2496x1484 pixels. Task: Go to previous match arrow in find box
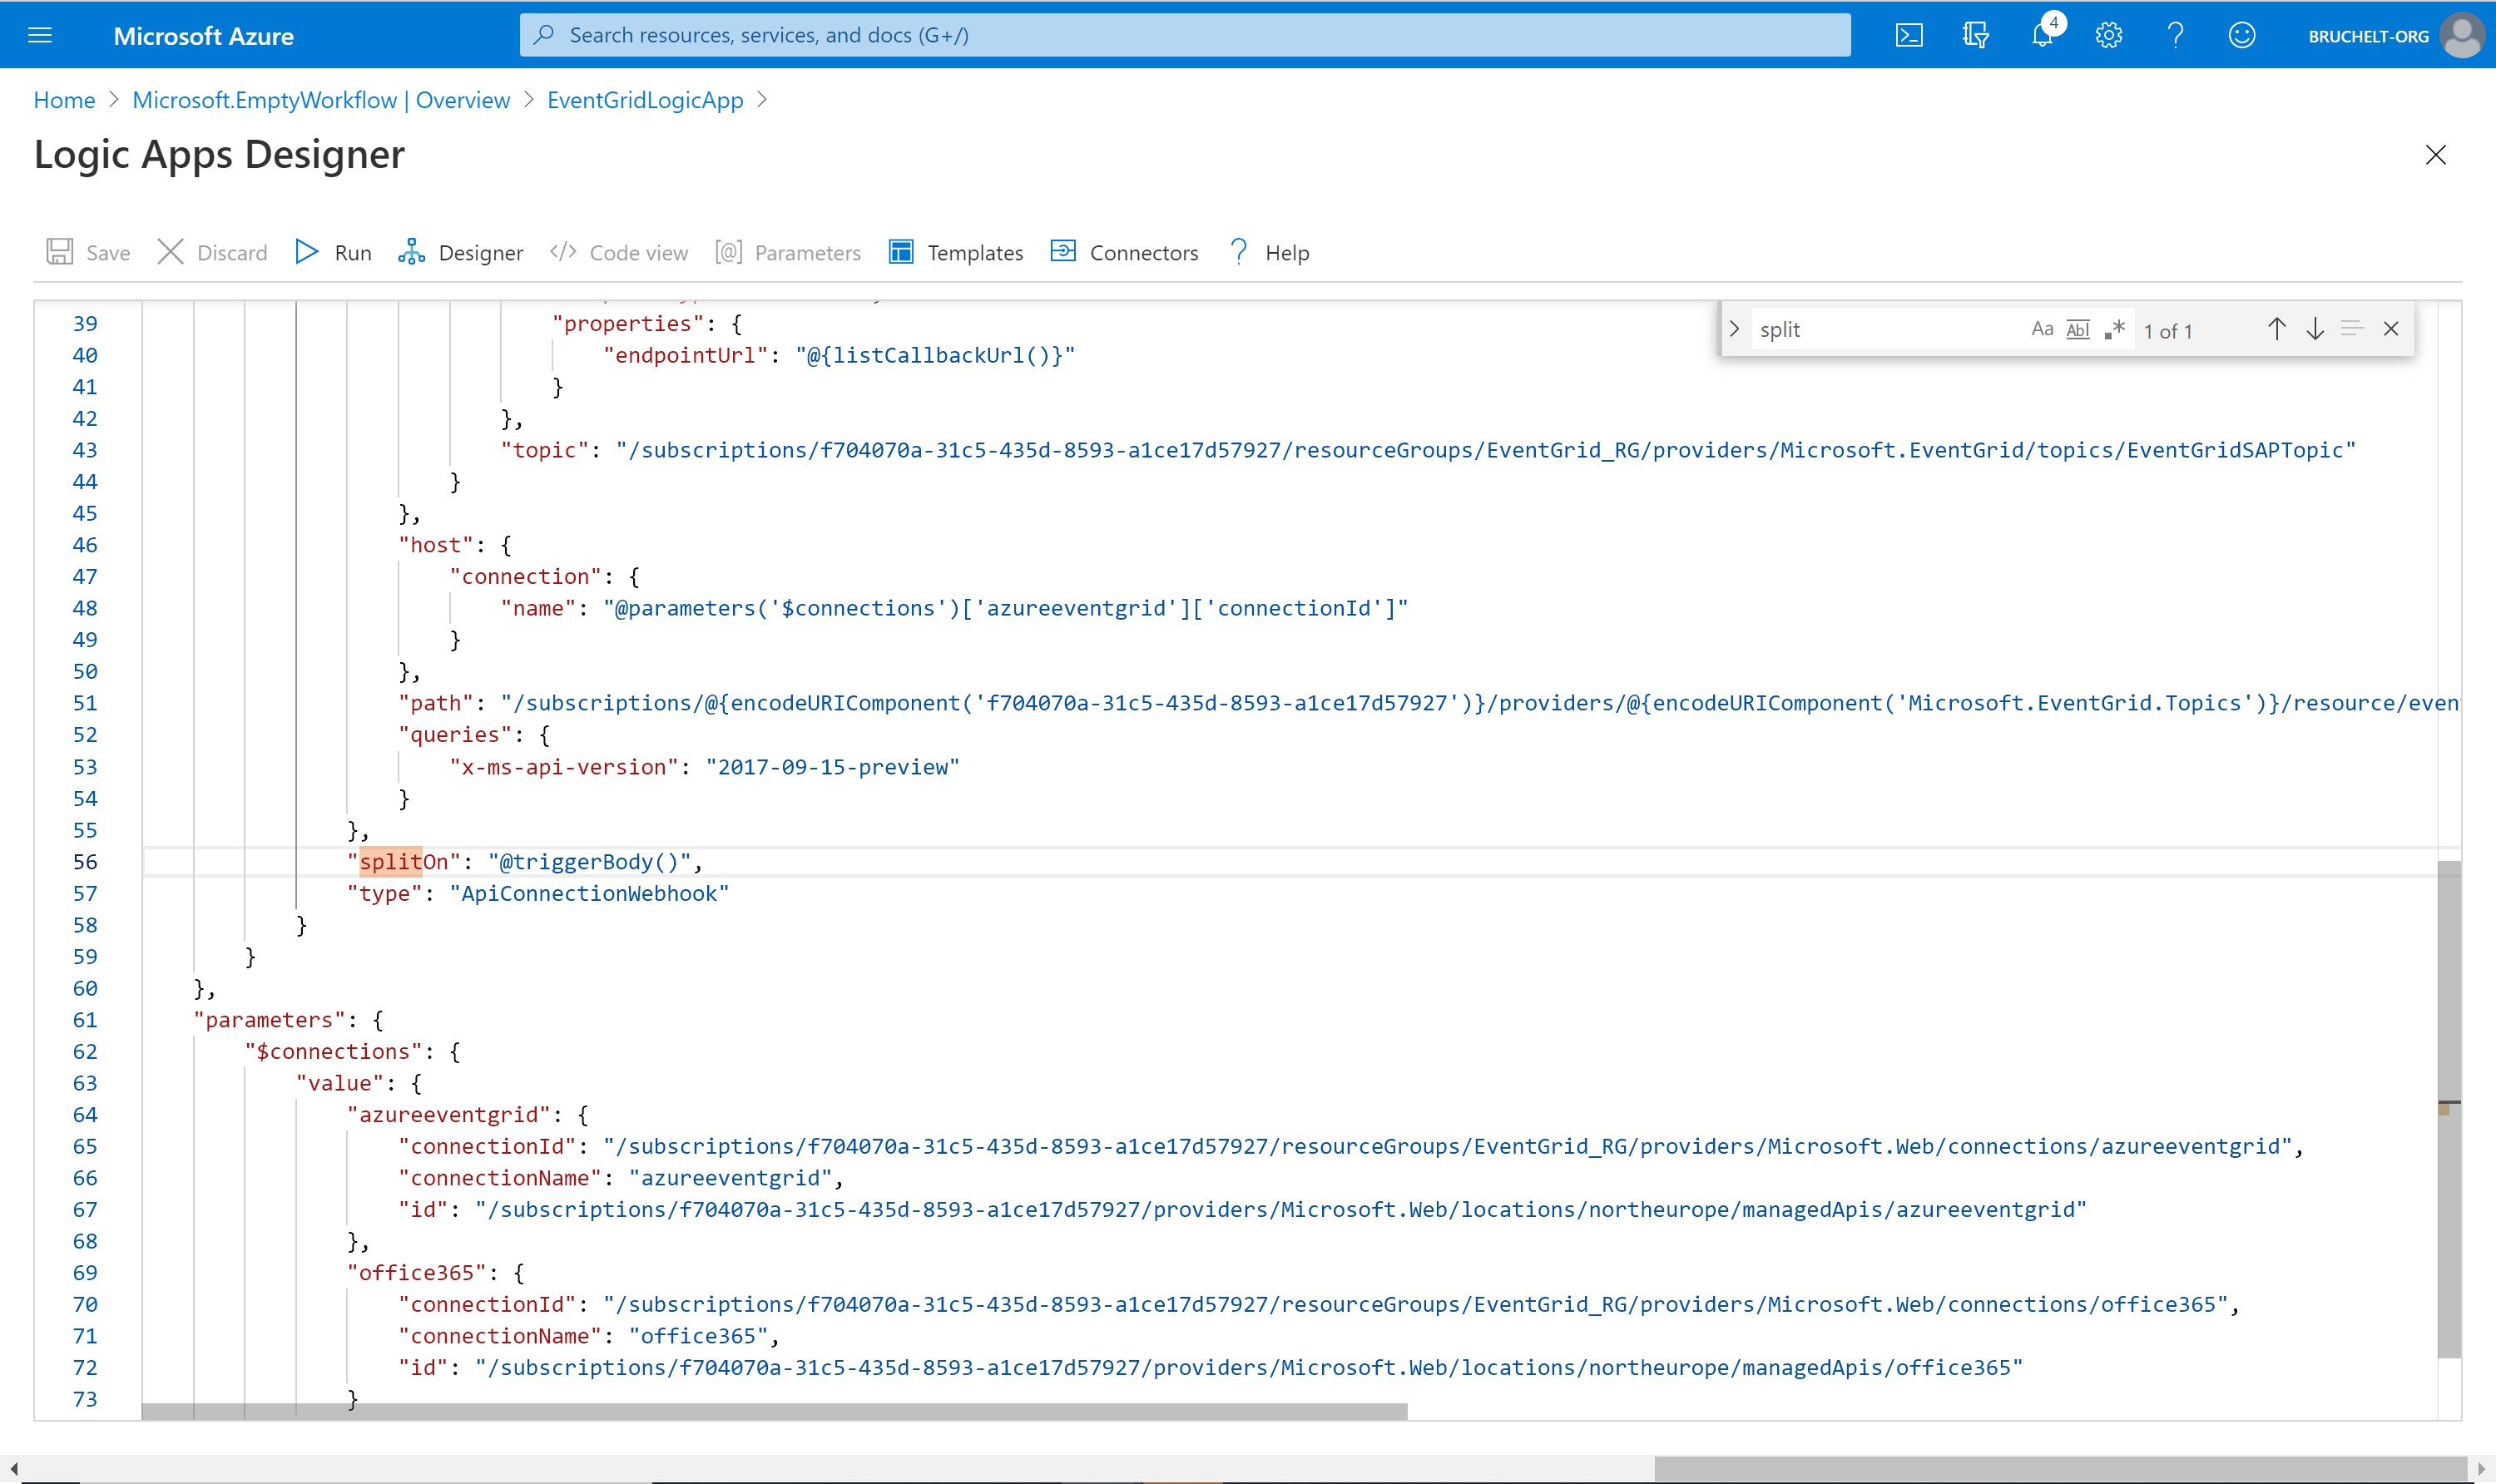[2276, 329]
